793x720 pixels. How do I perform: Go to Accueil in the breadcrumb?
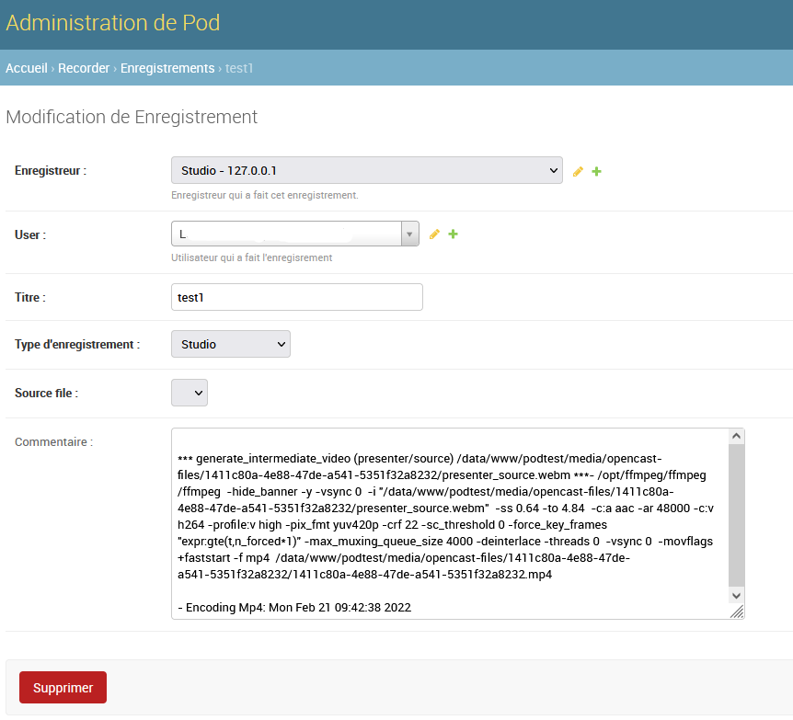pos(26,68)
